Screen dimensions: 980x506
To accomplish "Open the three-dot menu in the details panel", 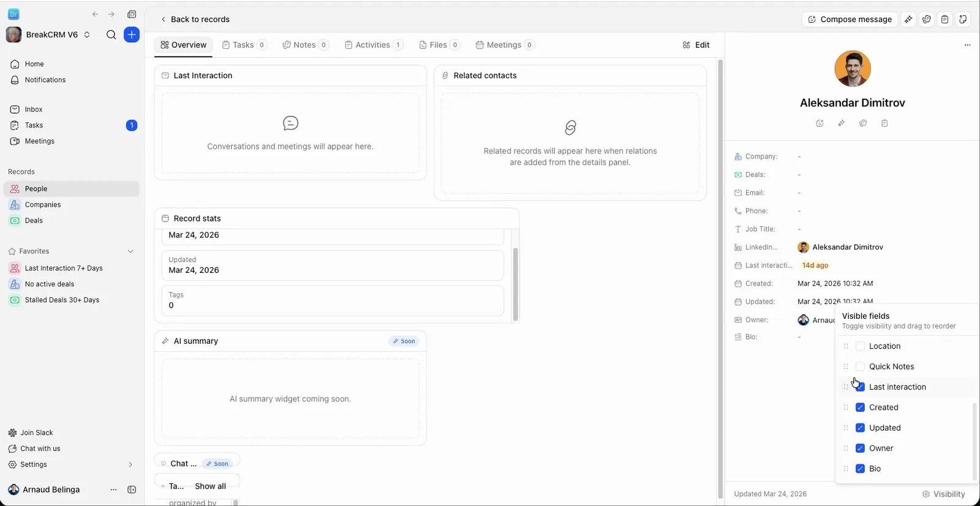I will coord(967,45).
